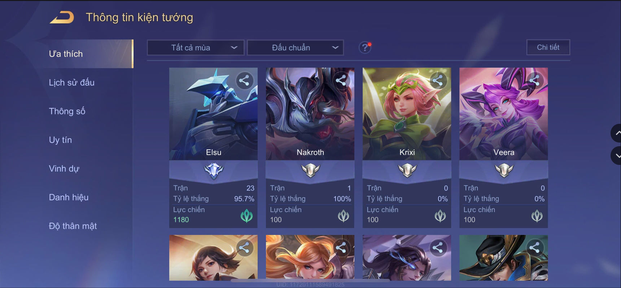Click Elsu's blue proficiency badge
The width and height of the screenshot is (621, 288).
[214, 170]
